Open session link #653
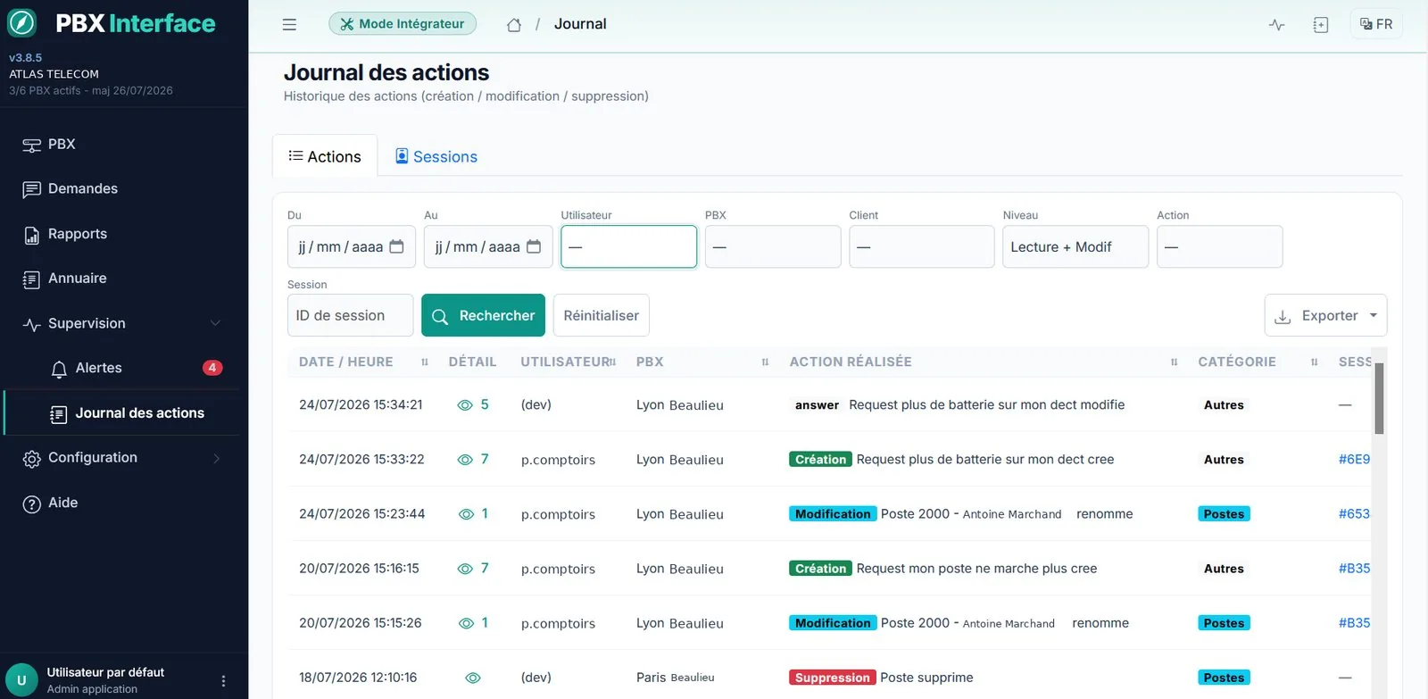Viewport: 1428px width, 699px height. click(x=1354, y=513)
